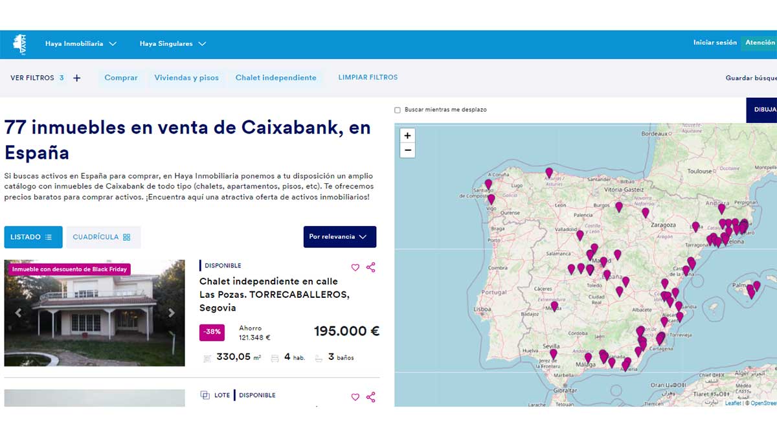Favorite the Torrecaballeros chalet with heart icon

[x=355, y=267]
